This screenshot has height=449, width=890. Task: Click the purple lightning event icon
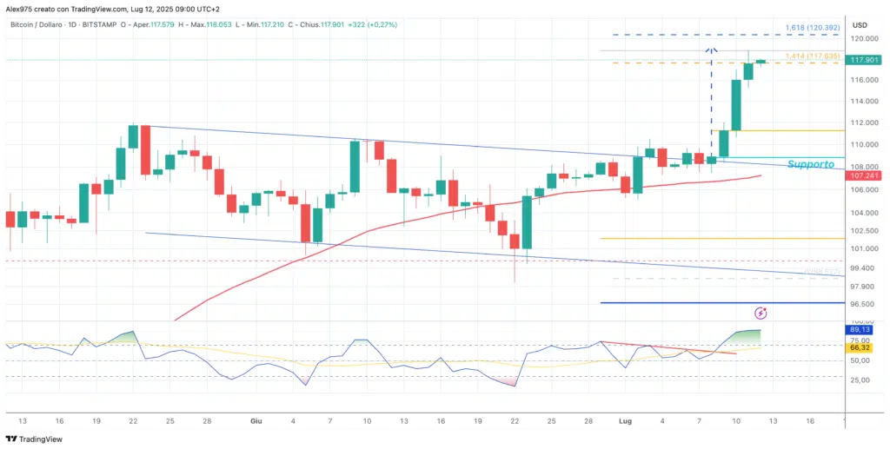pyautogui.click(x=761, y=313)
